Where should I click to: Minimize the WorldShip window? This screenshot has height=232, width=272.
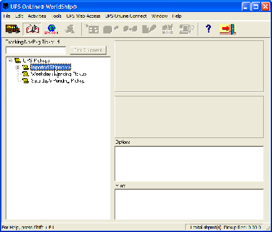246,6
